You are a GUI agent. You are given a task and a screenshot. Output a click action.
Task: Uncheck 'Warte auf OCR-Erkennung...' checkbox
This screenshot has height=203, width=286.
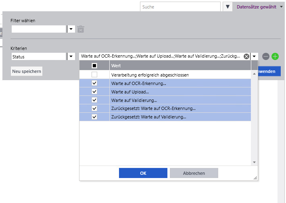pyautogui.click(x=94, y=83)
